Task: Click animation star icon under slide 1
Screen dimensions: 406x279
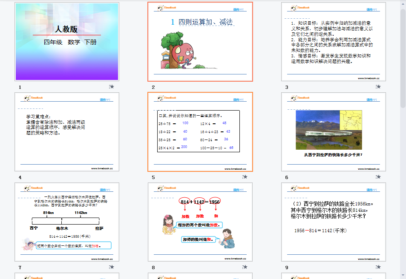Action: coord(111,87)
